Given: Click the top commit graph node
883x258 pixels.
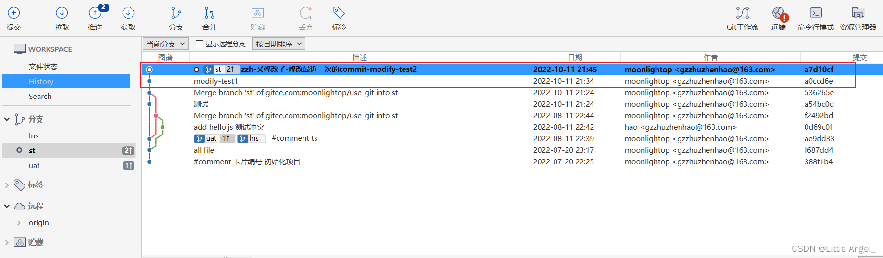Looking at the screenshot, I should (150, 70).
